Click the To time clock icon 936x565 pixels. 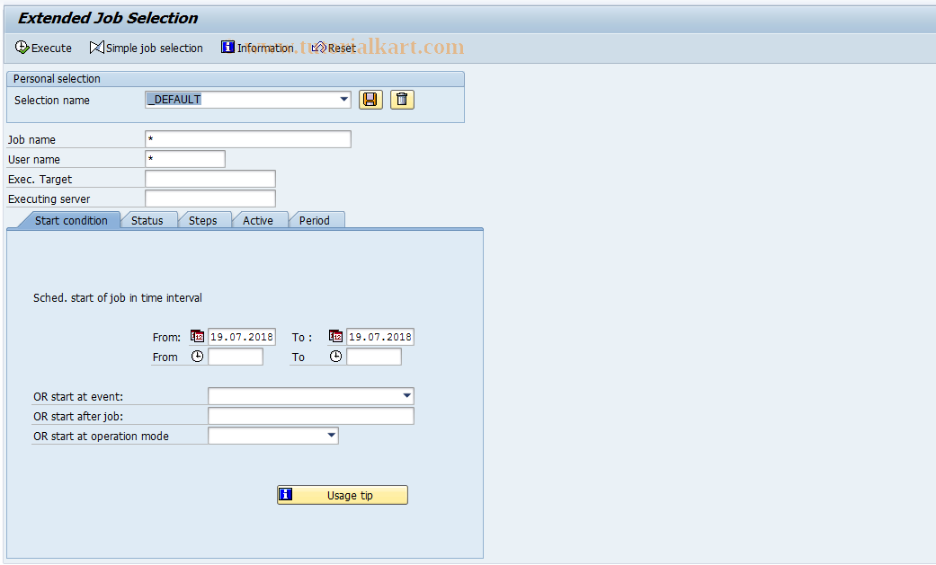coord(336,357)
